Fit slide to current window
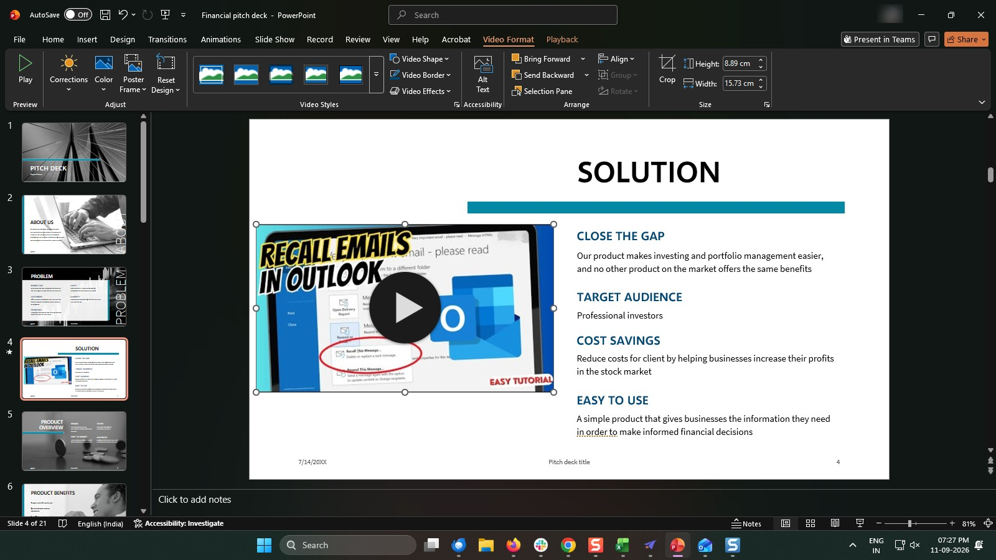Screen dimensions: 996x560 click(988, 523)
